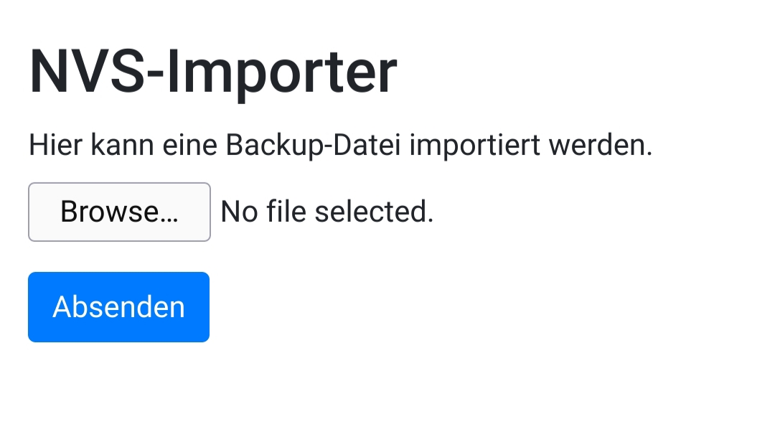Activate the file upload Browse… control
Image resolution: width=775 pixels, height=432 pixels.
(x=119, y=212)
